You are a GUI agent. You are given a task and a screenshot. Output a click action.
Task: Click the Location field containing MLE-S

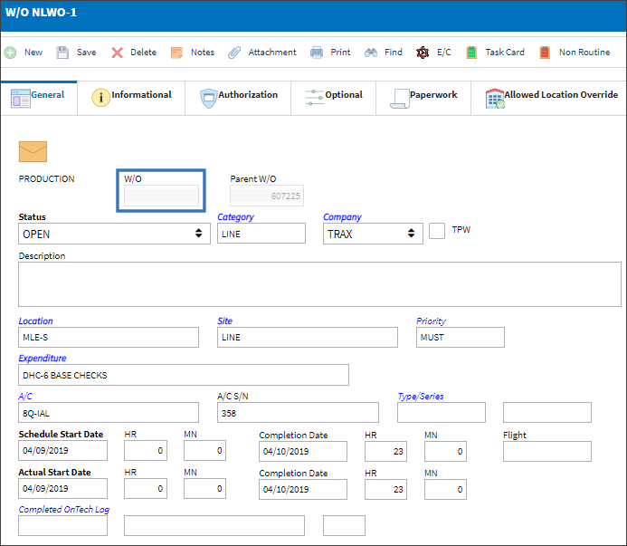(x=109, y=337)
